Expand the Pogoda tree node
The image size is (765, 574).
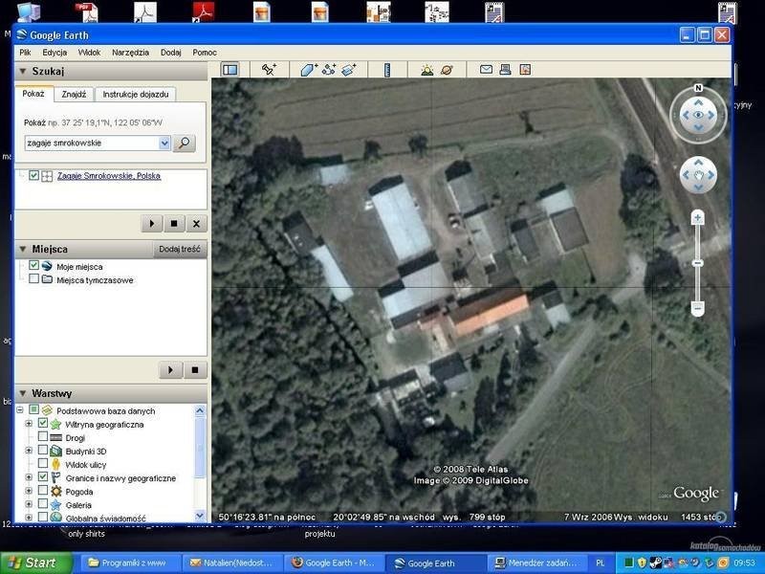(29, 491)
